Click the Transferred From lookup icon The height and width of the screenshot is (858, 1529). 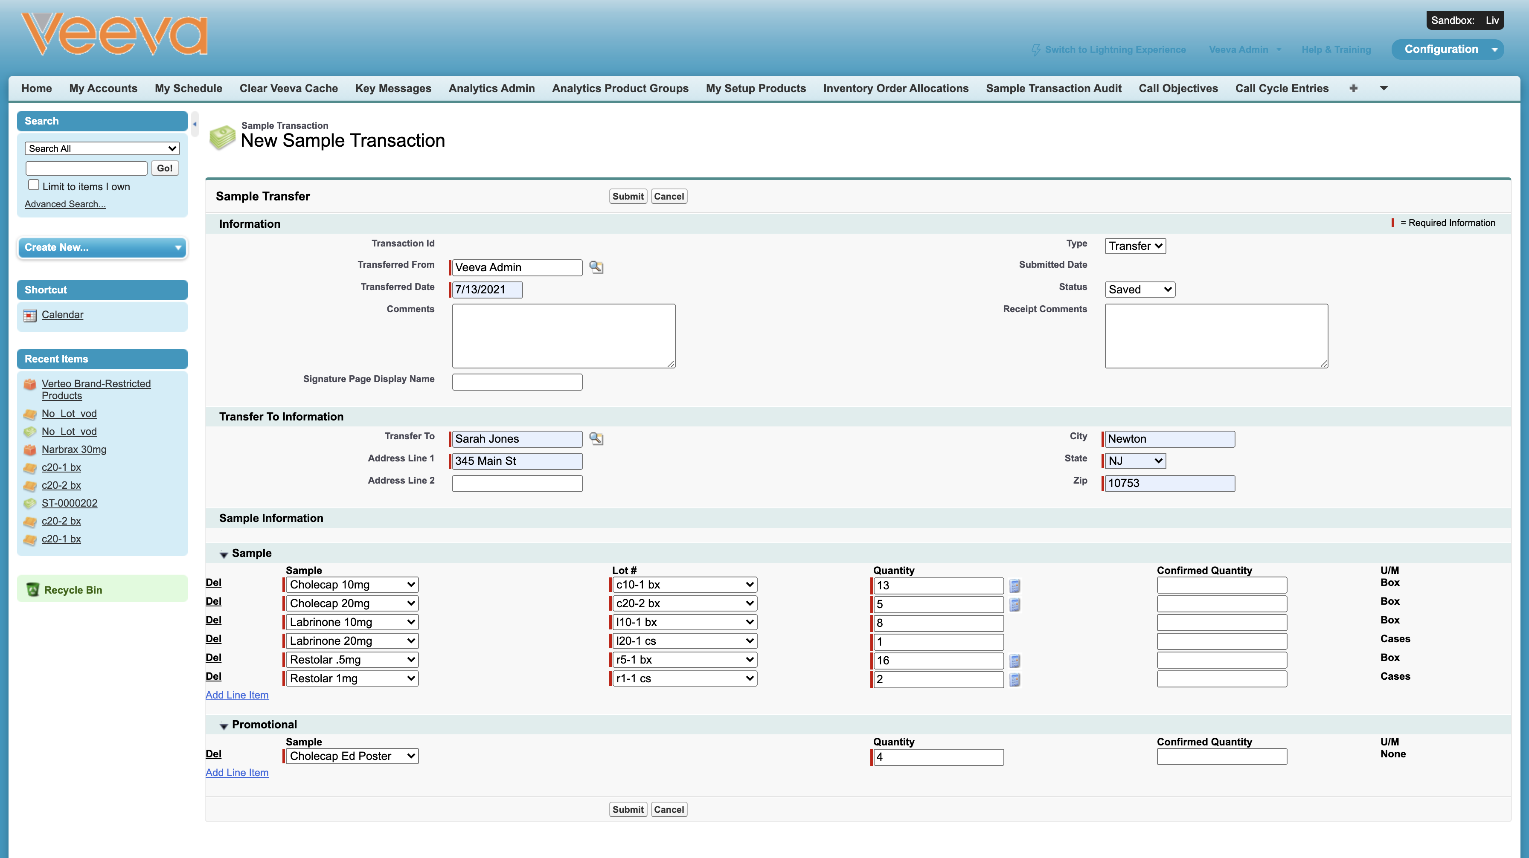[x=596, y=268]
